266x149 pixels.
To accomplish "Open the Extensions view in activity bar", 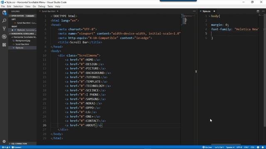I will [4, 45].
